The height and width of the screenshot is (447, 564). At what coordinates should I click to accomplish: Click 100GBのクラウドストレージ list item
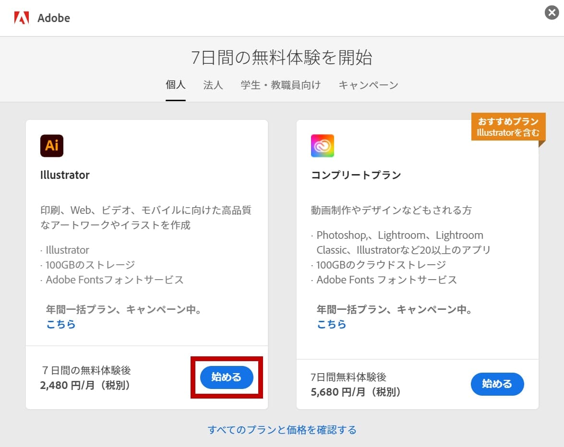click(x=381, y=265)
